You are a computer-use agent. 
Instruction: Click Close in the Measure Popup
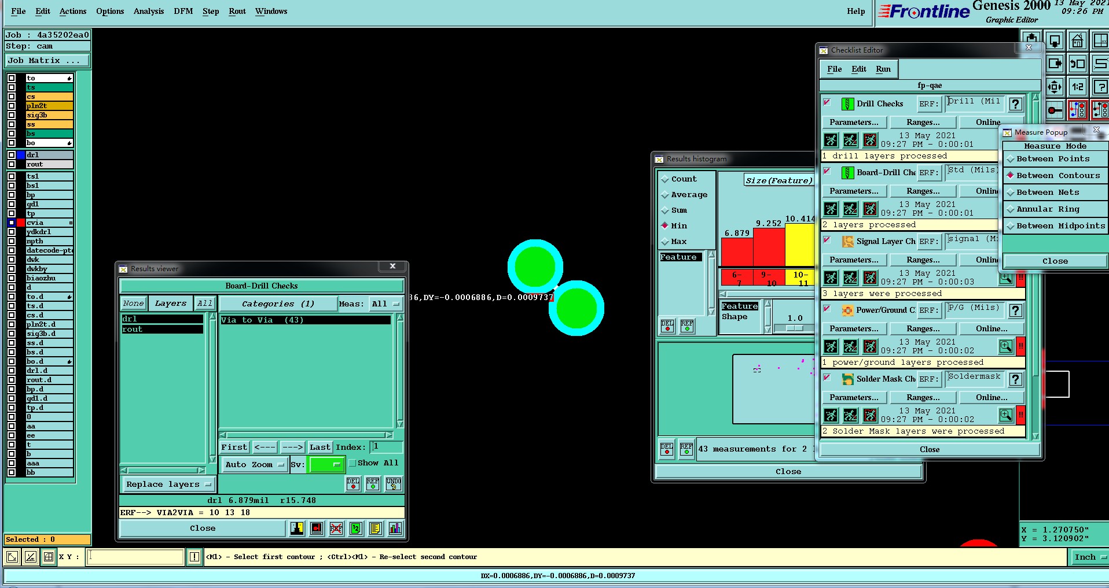pyautogui.click(x=1055, y=261)
